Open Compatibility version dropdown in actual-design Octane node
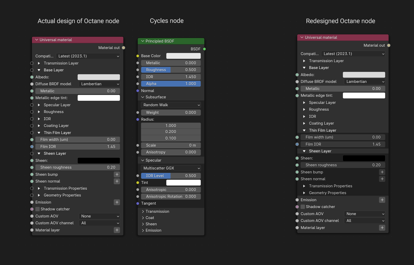The image size is (414, 265). click(88, 56)
